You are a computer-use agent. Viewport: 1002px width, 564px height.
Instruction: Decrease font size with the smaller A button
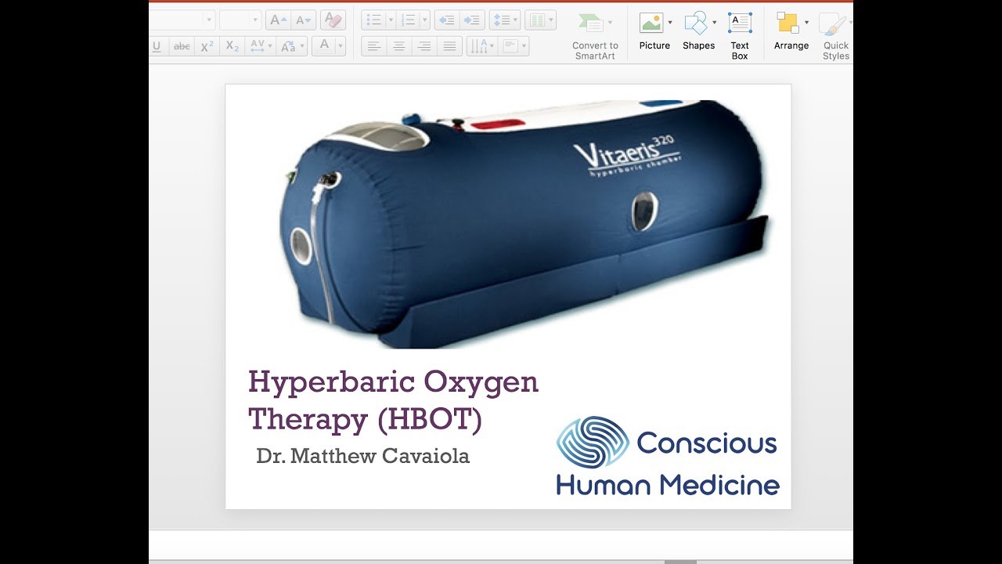point(304,20)
